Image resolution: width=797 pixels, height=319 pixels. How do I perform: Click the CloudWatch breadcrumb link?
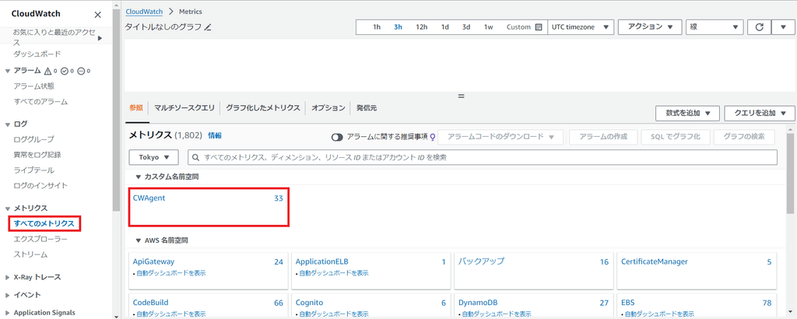coord(144,11)
